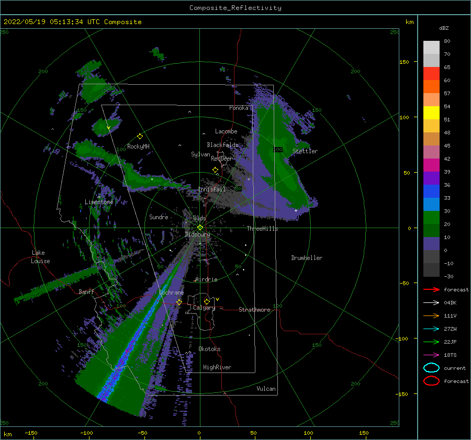Click the cyan 'current' ellipse icon
The width and height of the screenshot is (471, 440).
click(x=431, y=368)
